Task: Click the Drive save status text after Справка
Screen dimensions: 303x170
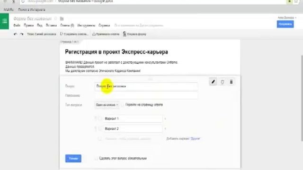Action: tap(139, 25)
